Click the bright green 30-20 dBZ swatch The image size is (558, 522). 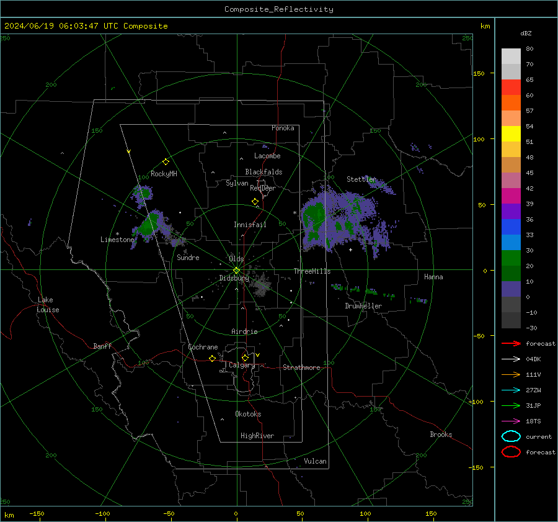coord(511,258)
